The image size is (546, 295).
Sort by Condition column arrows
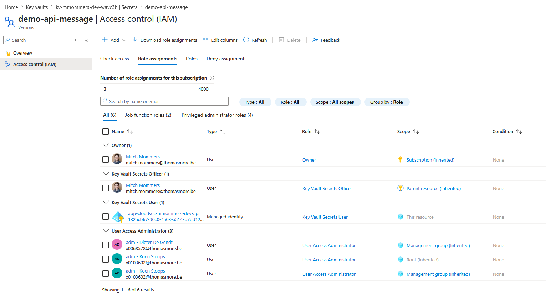519,132
